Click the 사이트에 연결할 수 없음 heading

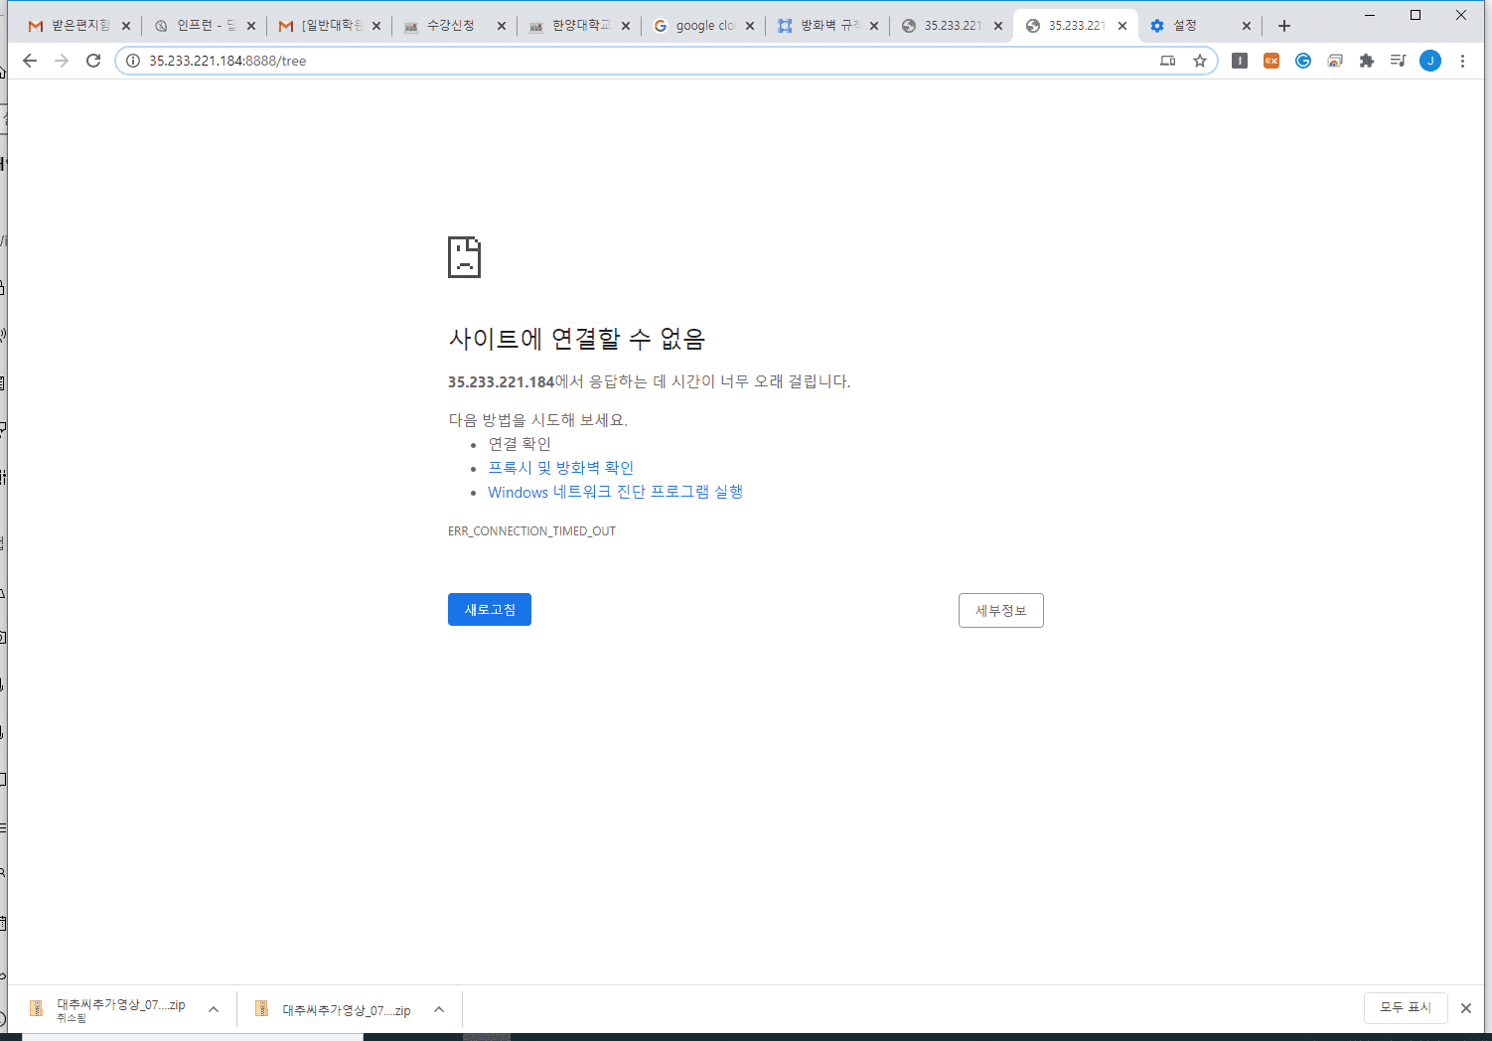click(577, 339)
